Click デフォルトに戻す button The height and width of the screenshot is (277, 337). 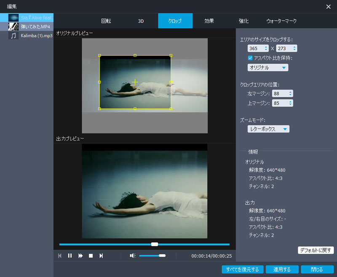point(316,250)
